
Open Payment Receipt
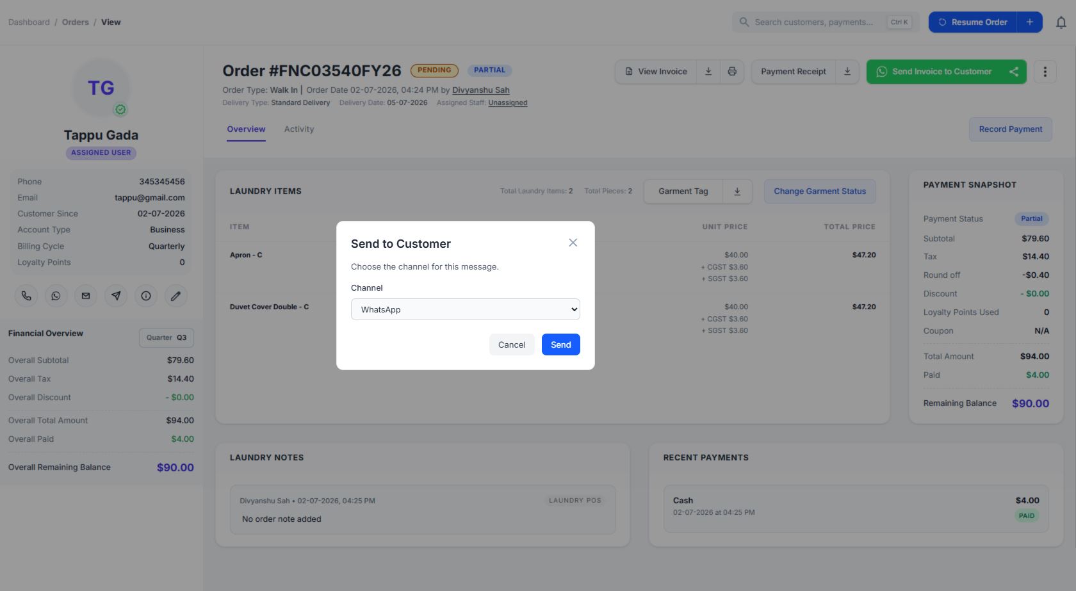793,72
